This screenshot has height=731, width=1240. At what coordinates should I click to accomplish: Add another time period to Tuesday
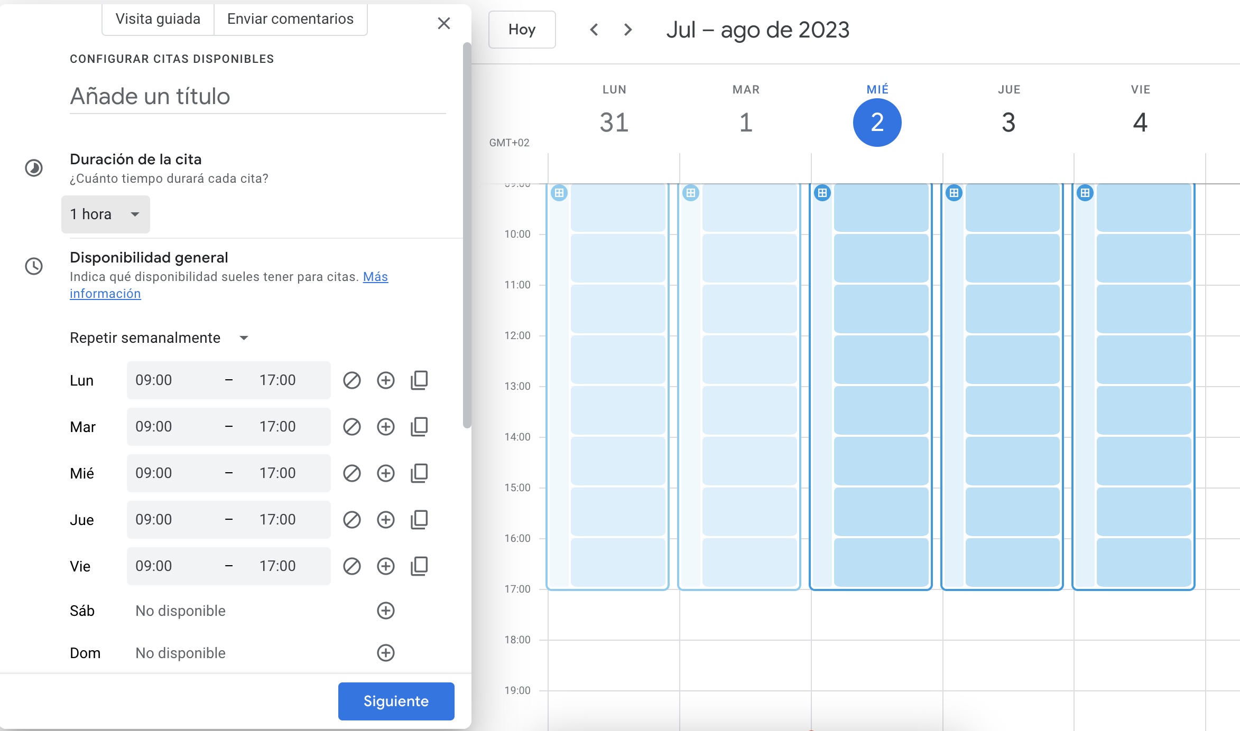coord(385,427)
